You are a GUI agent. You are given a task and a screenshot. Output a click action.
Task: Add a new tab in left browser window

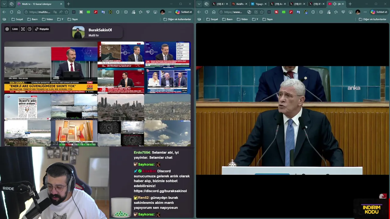pos(68,4)
